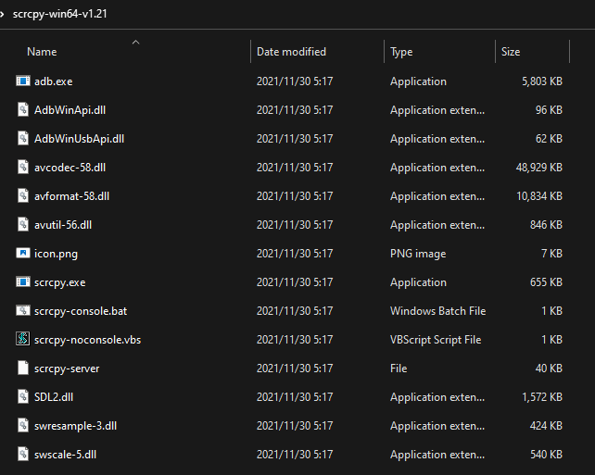Click the sort arrow above Name column
The height and width of the screenshot is (475, 595).
136,42
